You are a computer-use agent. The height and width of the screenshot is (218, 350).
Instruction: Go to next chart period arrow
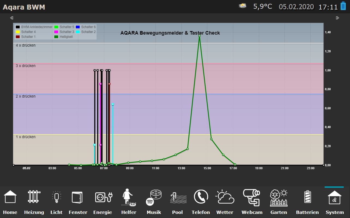click(x=338, y=18)
